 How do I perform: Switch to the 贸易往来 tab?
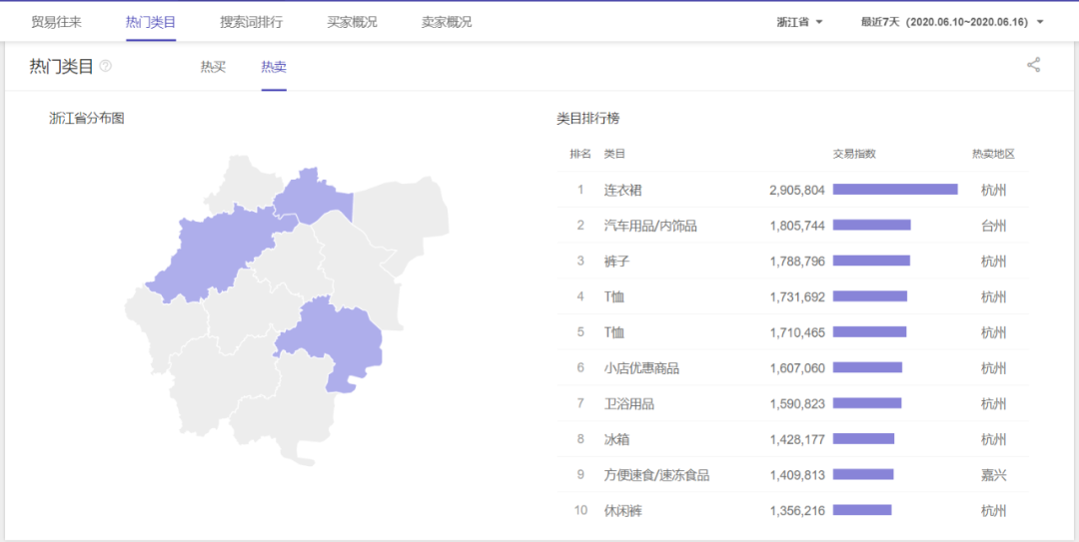coord(56,22)
